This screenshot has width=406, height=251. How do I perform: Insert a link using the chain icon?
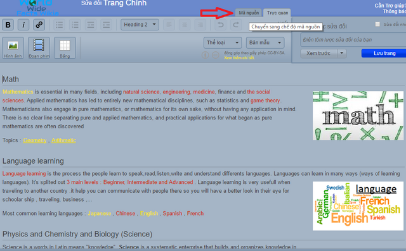39,25
